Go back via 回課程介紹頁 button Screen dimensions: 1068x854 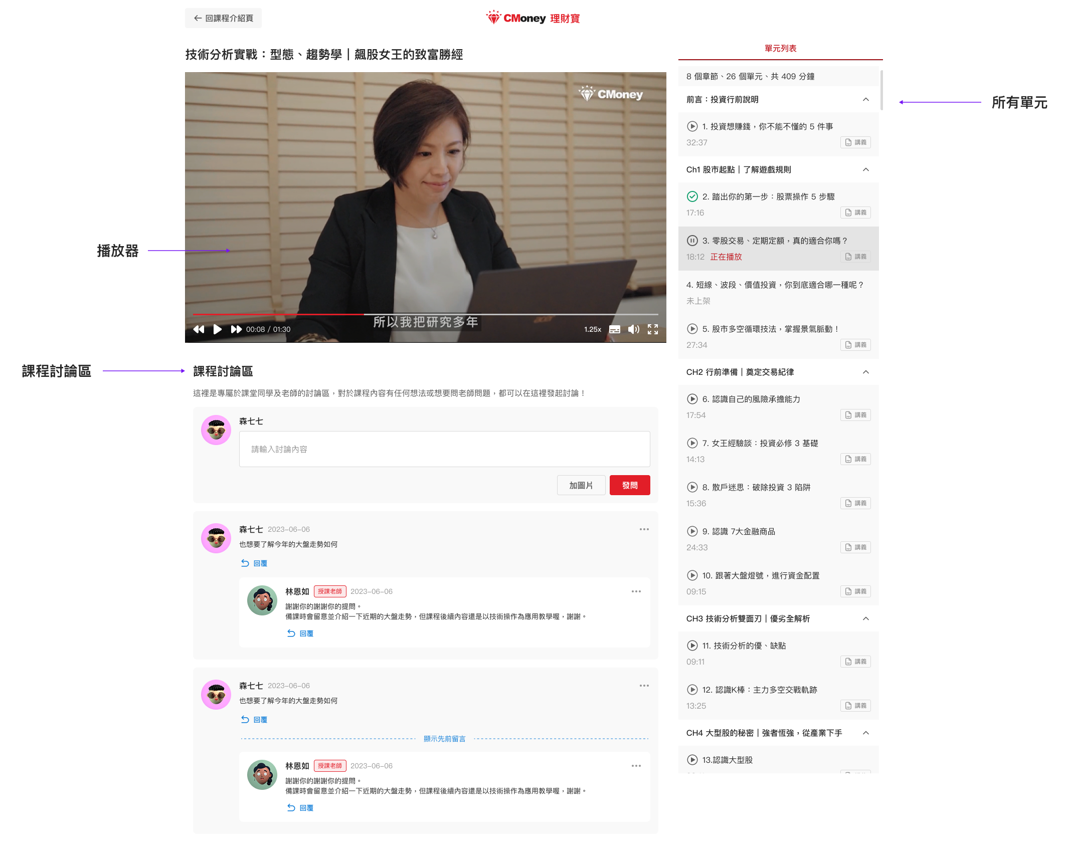[x=223, y=18]
